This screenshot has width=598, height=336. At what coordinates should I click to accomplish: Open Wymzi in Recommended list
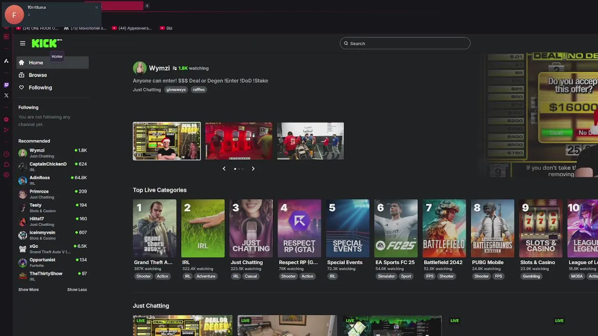pyautogui.click(x=52, y=153)
